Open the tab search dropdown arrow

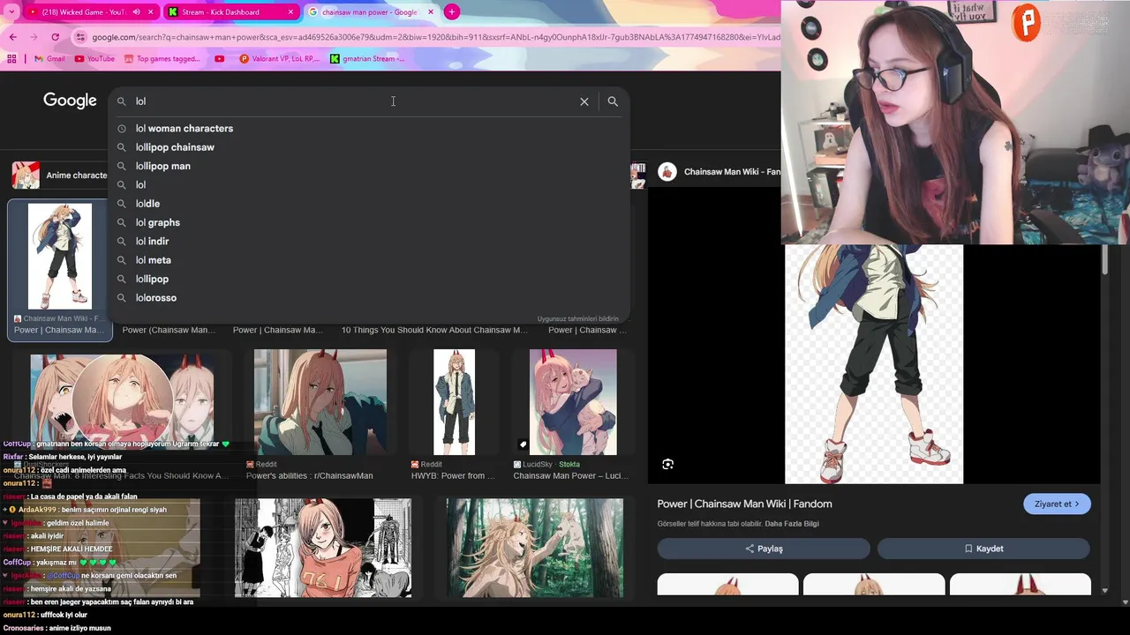(x=11, y=12)
